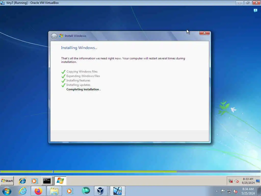
Task: Click the Install Windows back arrow
Action: tap(54, 36)
